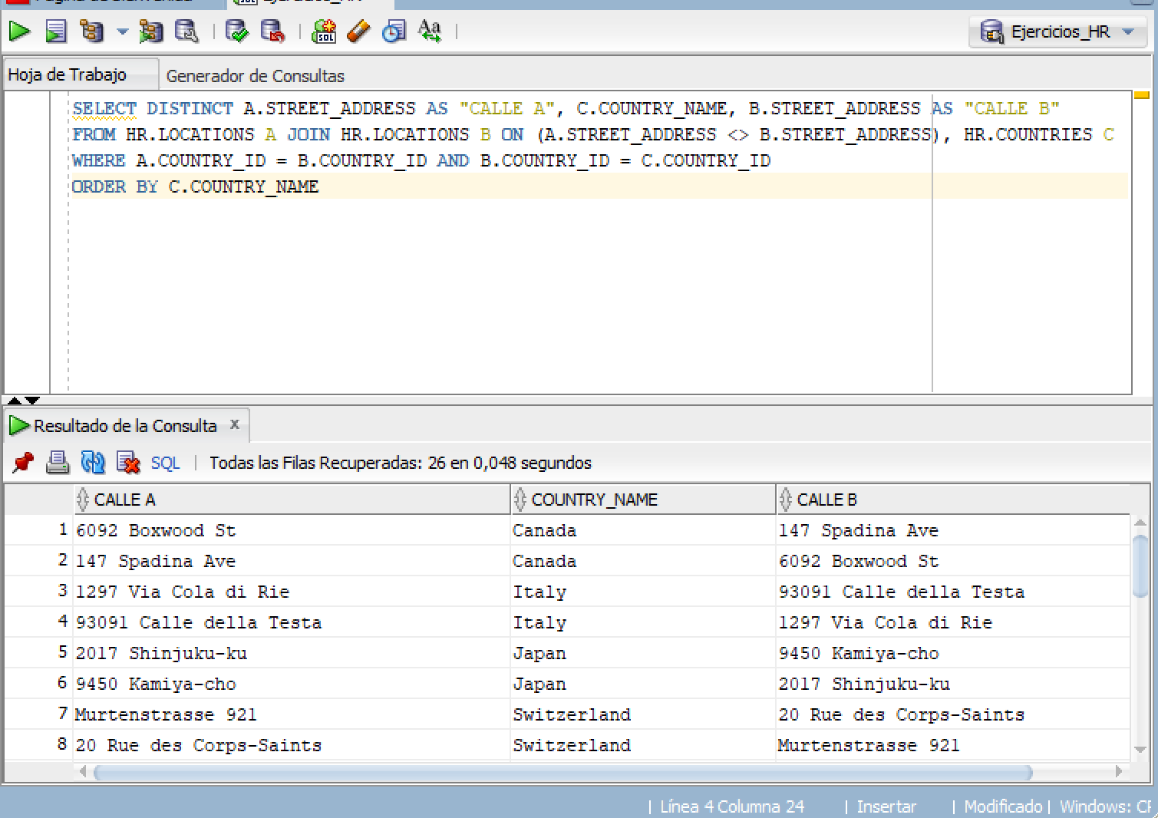Select cell 'Murtenstrasse 921' in CALLE A
Screen dimensions: 1158x818
coord(292,714)
